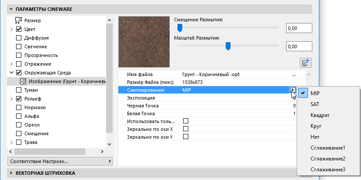Click the properties list scroll up arrow
The height and width of the screenshot is (180, 361).
click(x=309, y=74)
